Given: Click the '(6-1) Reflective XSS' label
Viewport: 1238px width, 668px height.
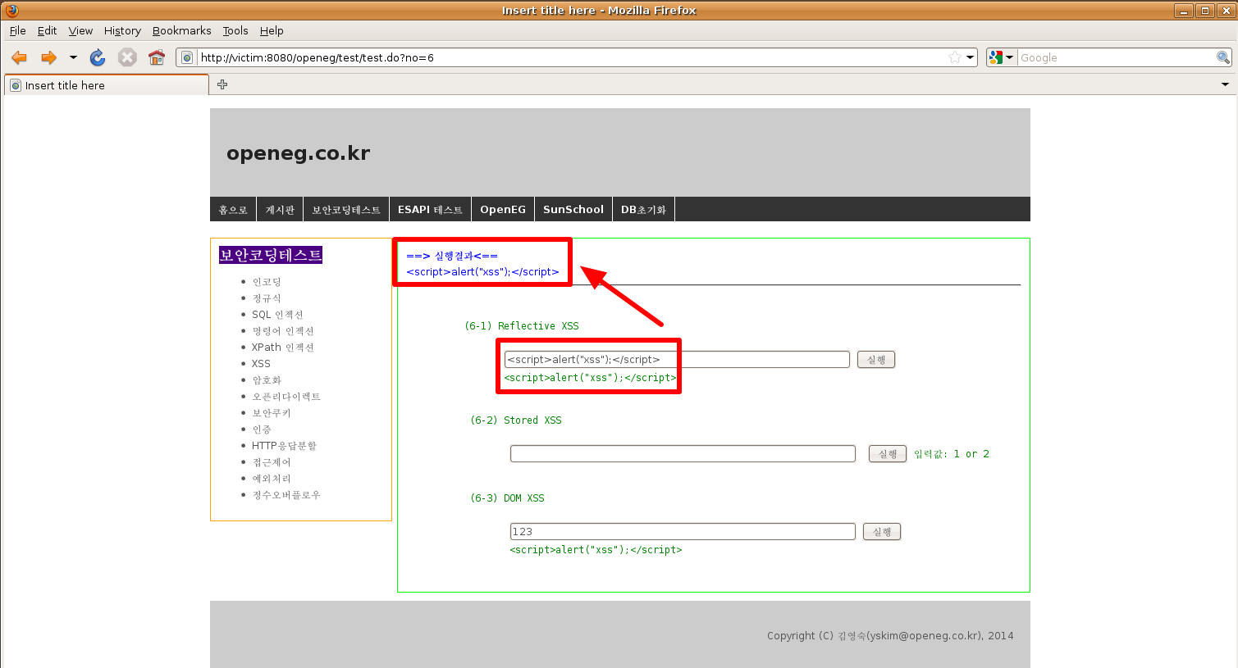Looking at the screenshot, I should [522, 326].
